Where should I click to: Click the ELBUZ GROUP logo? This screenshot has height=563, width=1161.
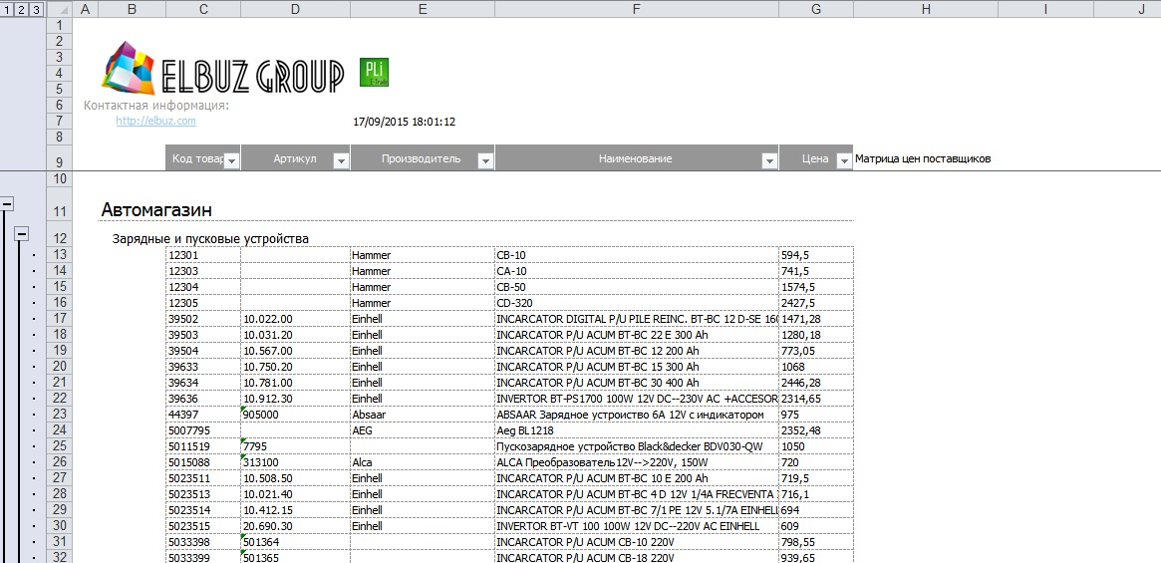222,68
